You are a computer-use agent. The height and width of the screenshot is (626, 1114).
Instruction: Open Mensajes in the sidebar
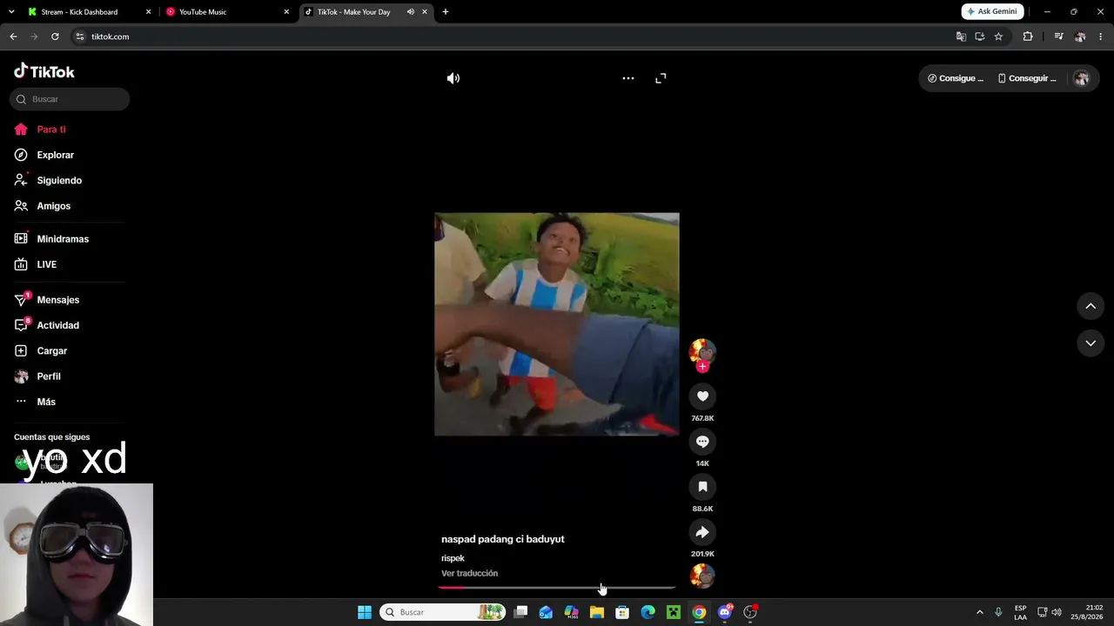coord(58,300)
